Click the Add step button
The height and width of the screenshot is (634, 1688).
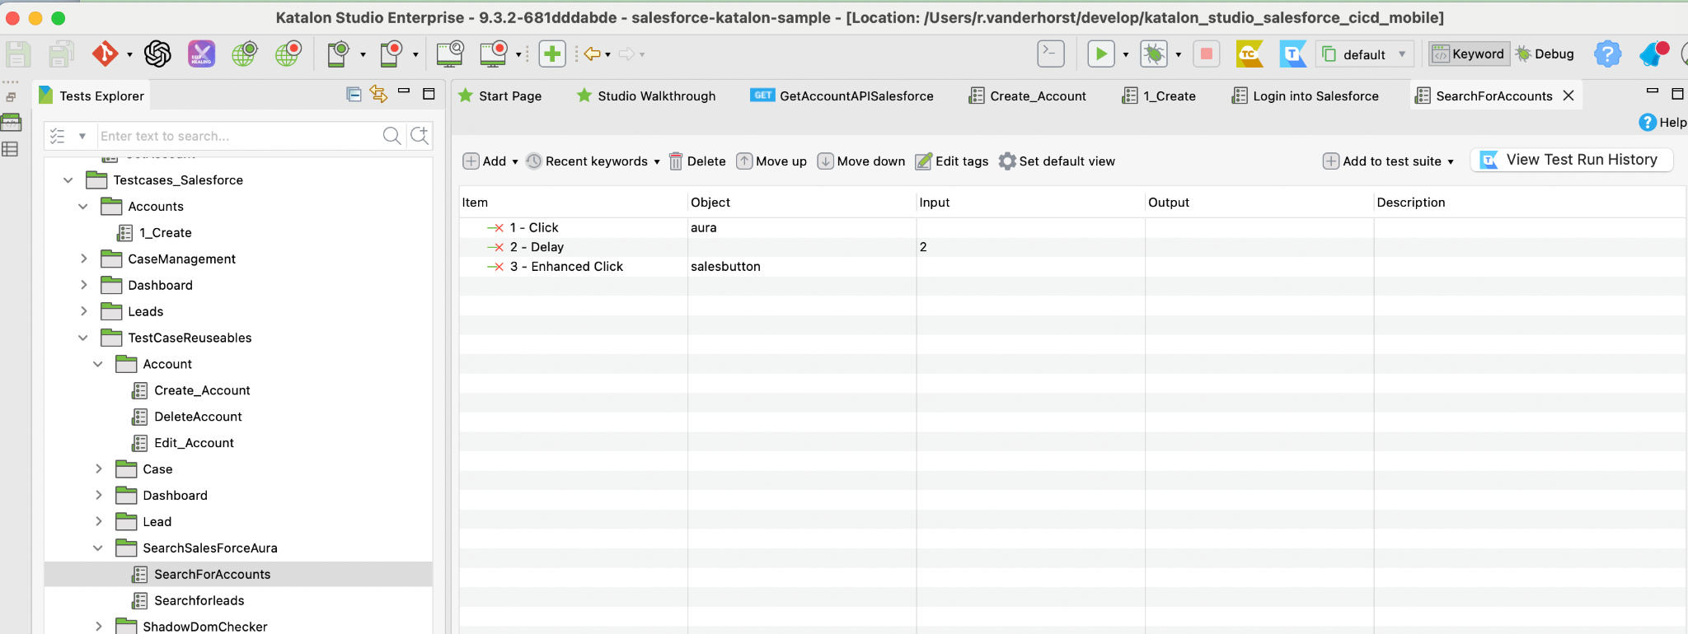point(485,161)
